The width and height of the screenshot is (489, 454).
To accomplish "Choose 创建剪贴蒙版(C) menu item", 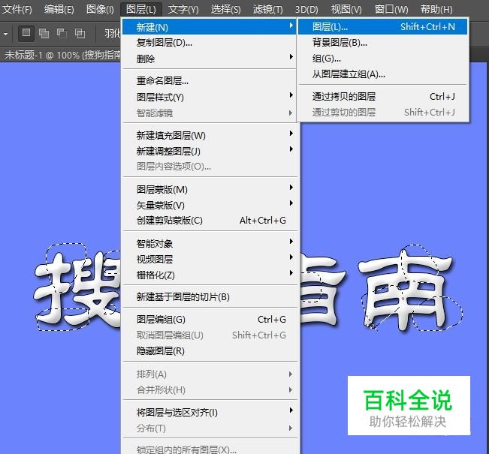I will point(209,221).
